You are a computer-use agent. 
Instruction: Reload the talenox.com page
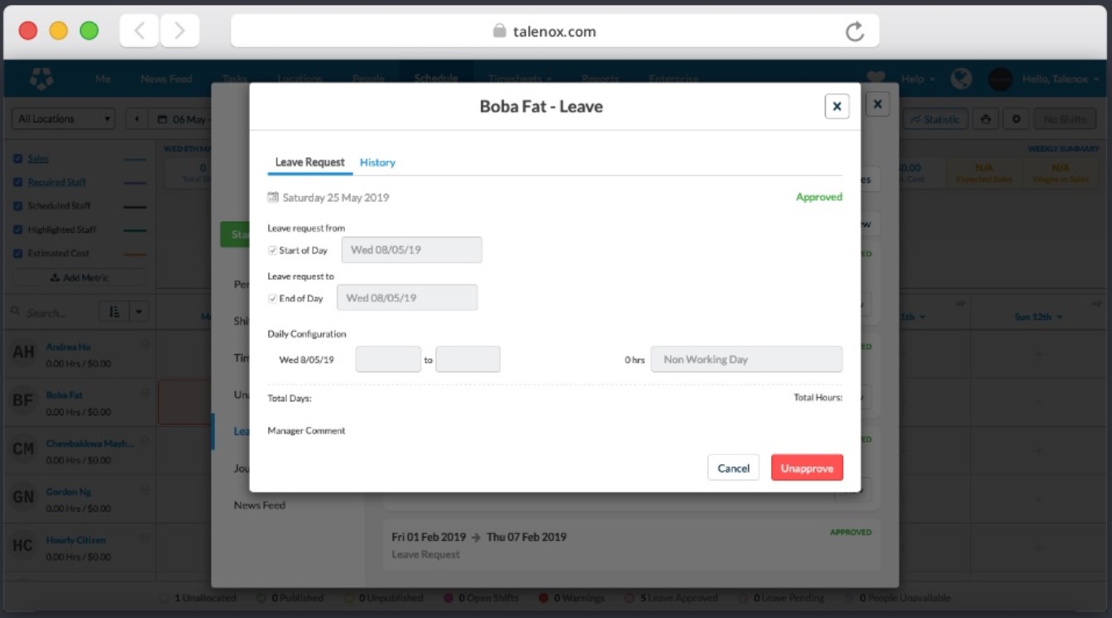[x=855, y=31]
